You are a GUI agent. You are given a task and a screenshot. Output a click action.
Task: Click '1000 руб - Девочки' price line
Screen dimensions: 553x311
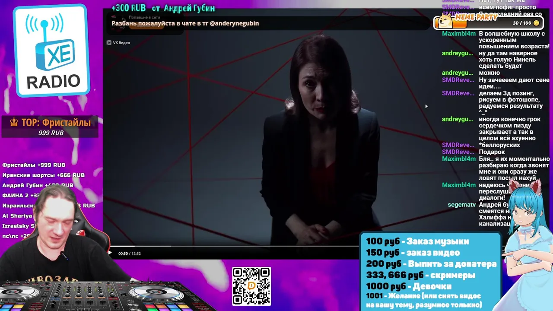[409, 286]
